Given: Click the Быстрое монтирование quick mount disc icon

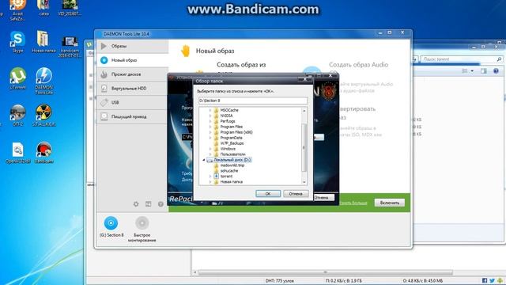Looking at the screenshot, I should click(142, 223).
